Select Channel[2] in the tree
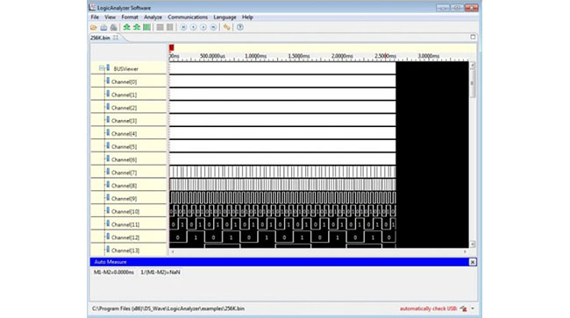The image size is (570, 318). [124, 108]
